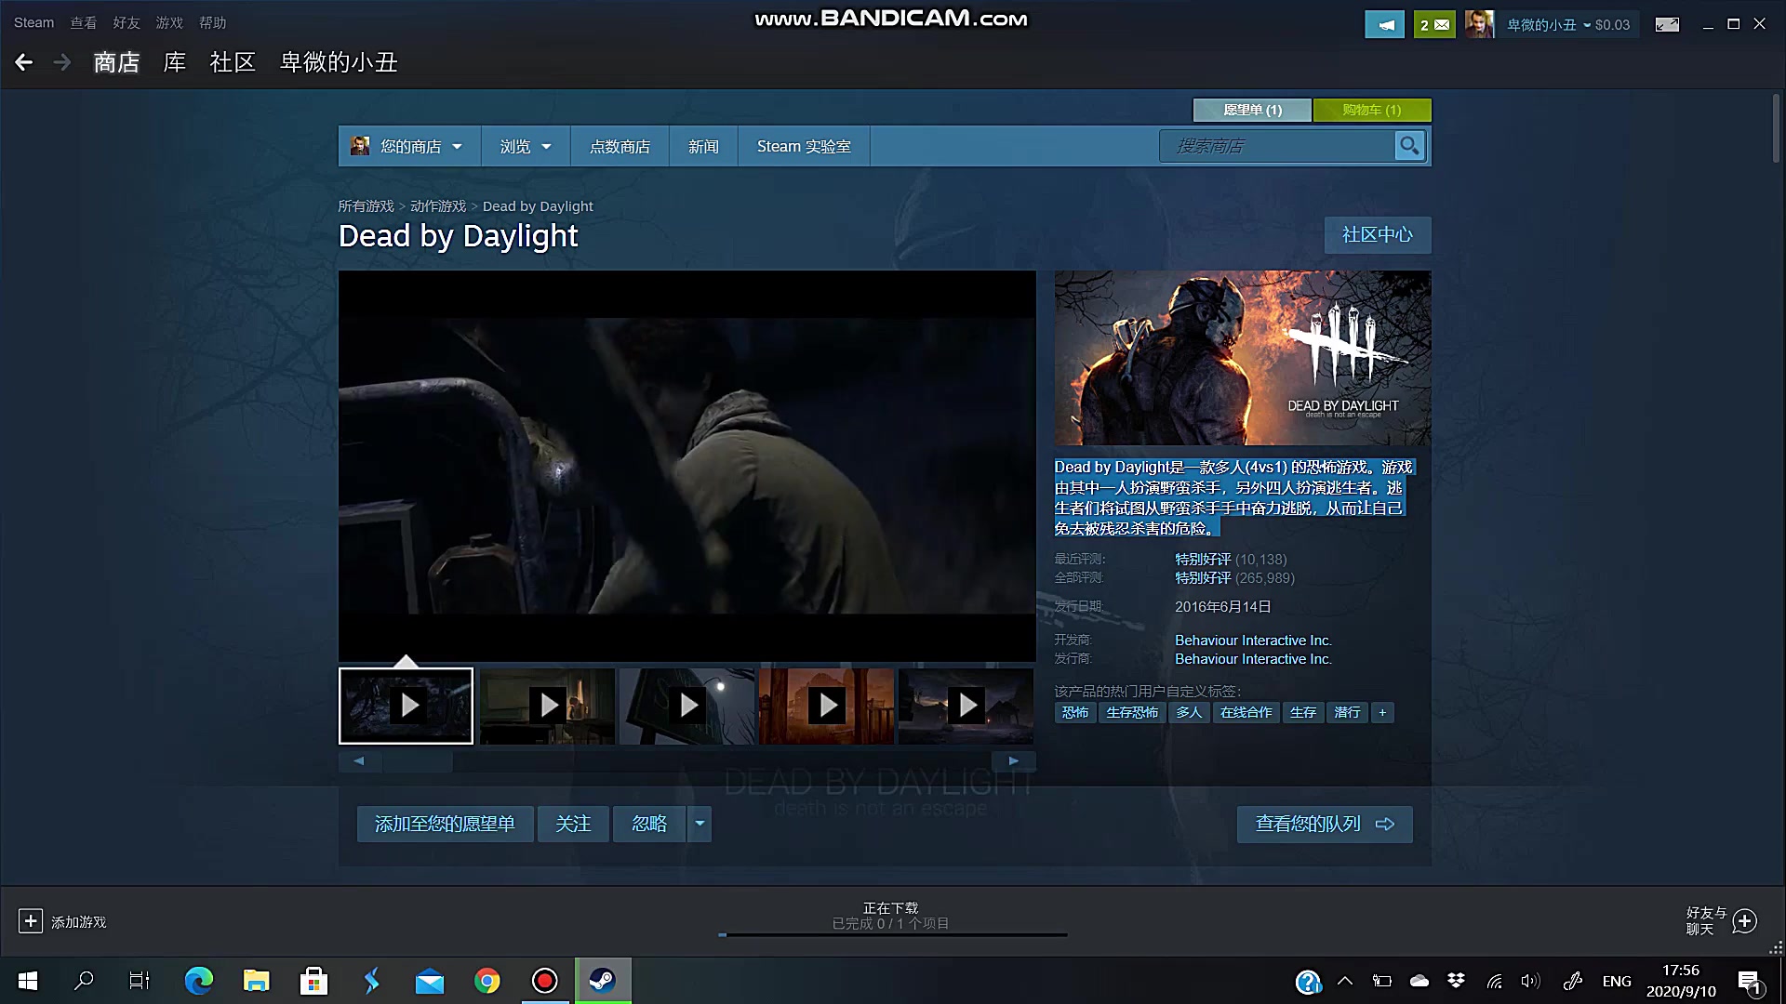Open the Steam menu
The image size is (1786, 1004).
[33, 22]
